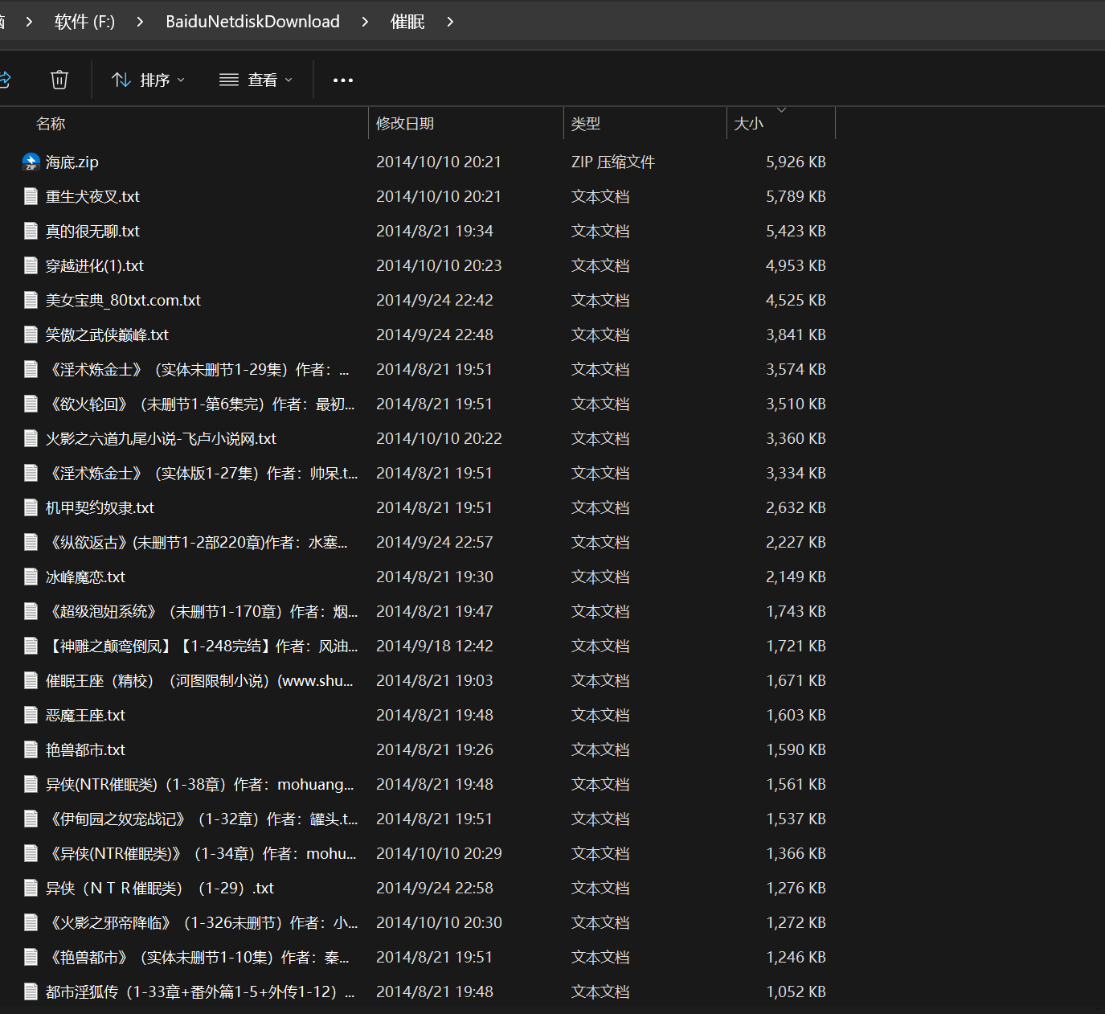The image size is (1105, 1014).
Task: Click the share icon in the toolbar
Action: click(4, 80)
